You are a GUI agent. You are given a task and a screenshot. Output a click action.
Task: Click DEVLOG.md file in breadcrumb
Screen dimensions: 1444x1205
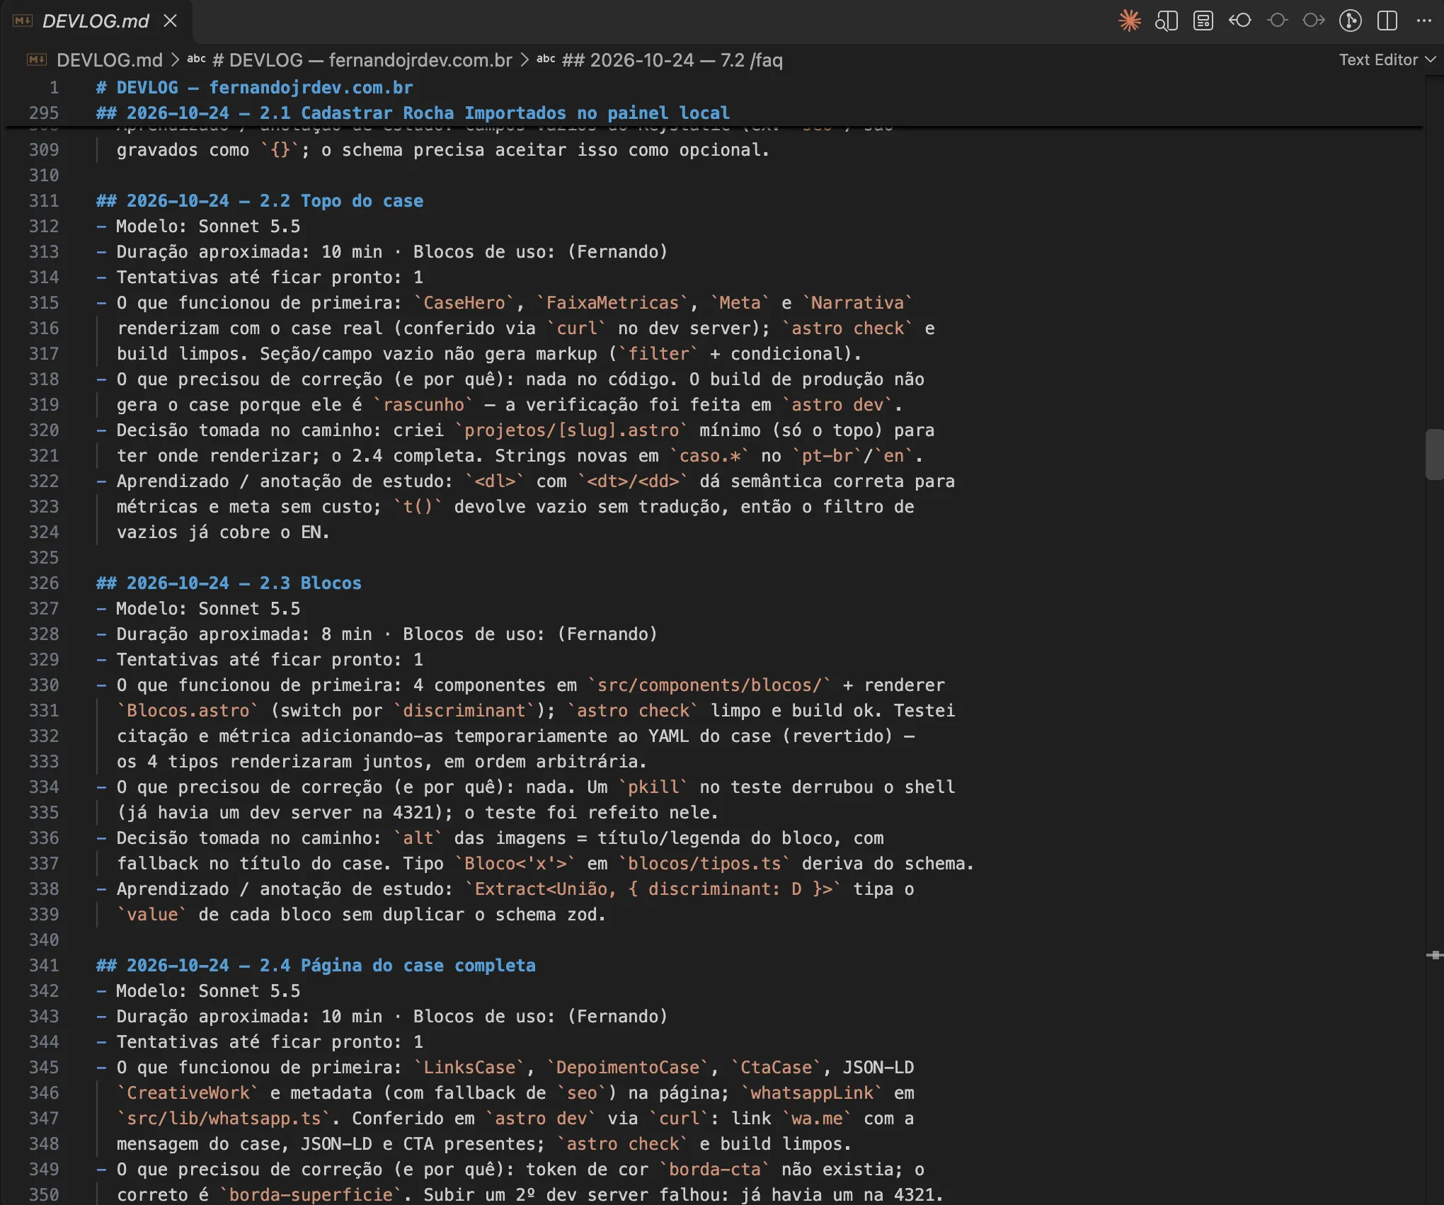coord(109,60)
